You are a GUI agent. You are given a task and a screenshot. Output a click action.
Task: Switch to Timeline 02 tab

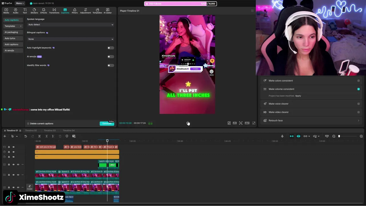(31, 130)
